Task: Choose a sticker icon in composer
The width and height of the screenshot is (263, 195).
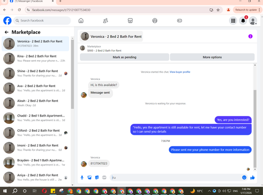Action: click(x=97, y=178)
